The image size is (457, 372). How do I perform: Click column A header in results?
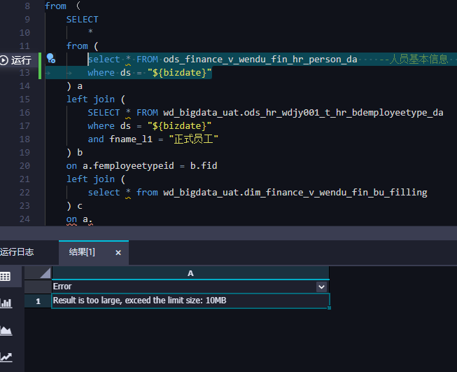(190, 273)
